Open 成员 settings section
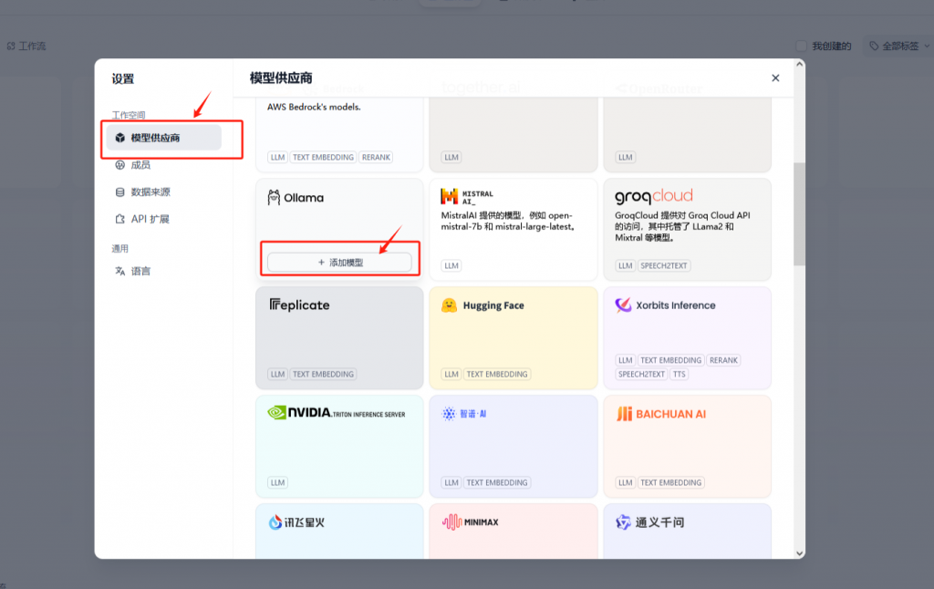The height and width of the screenshot is (589, 934). pyautogui.click(x=164, y=165)
